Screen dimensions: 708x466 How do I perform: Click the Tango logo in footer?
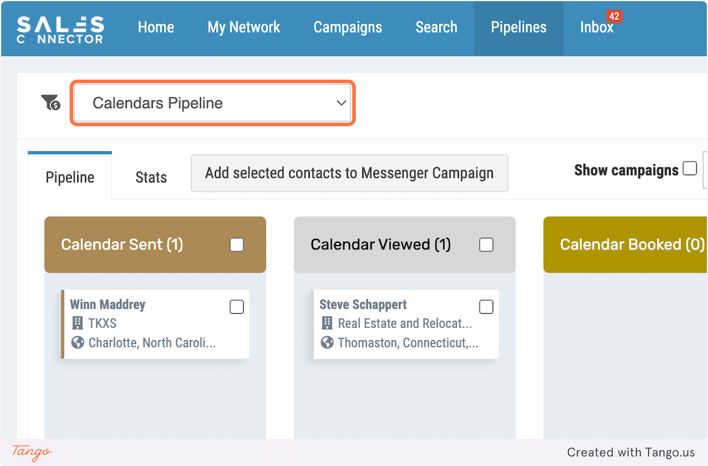pyautogui.click(x=32, y=452)
